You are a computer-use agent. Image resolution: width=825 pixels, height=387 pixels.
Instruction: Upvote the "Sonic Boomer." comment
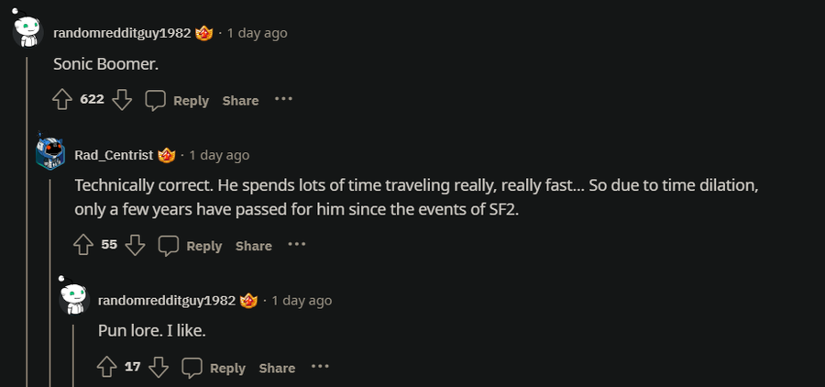tap(62, 100)
